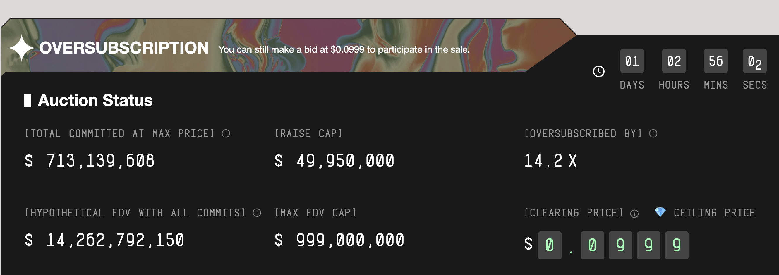
Task: Click the 14.2 X oversubscribed value
Action: click(x=550, y=161)
